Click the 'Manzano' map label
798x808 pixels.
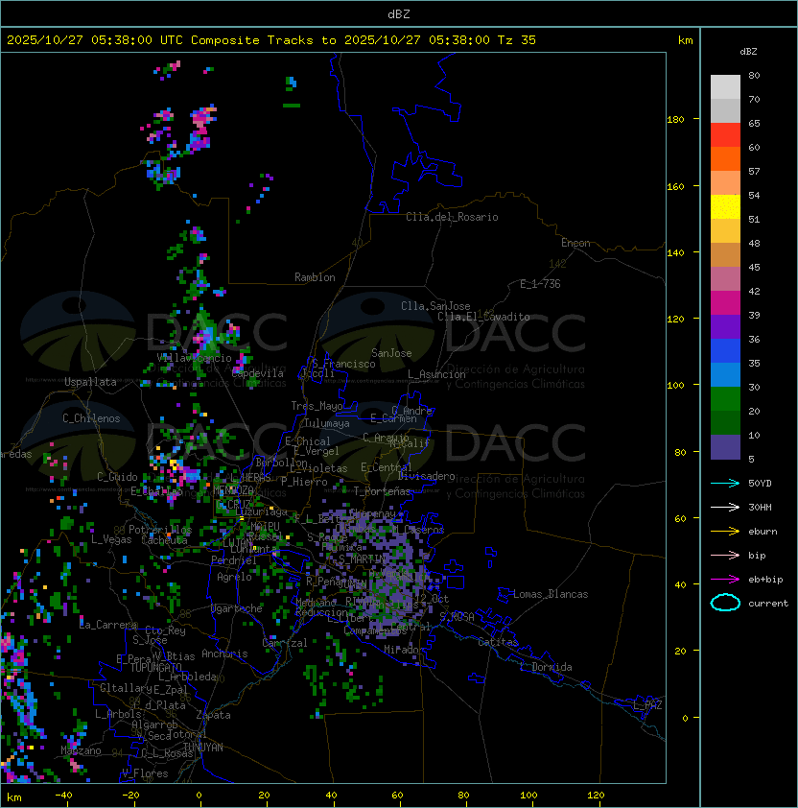coord(81,750)
